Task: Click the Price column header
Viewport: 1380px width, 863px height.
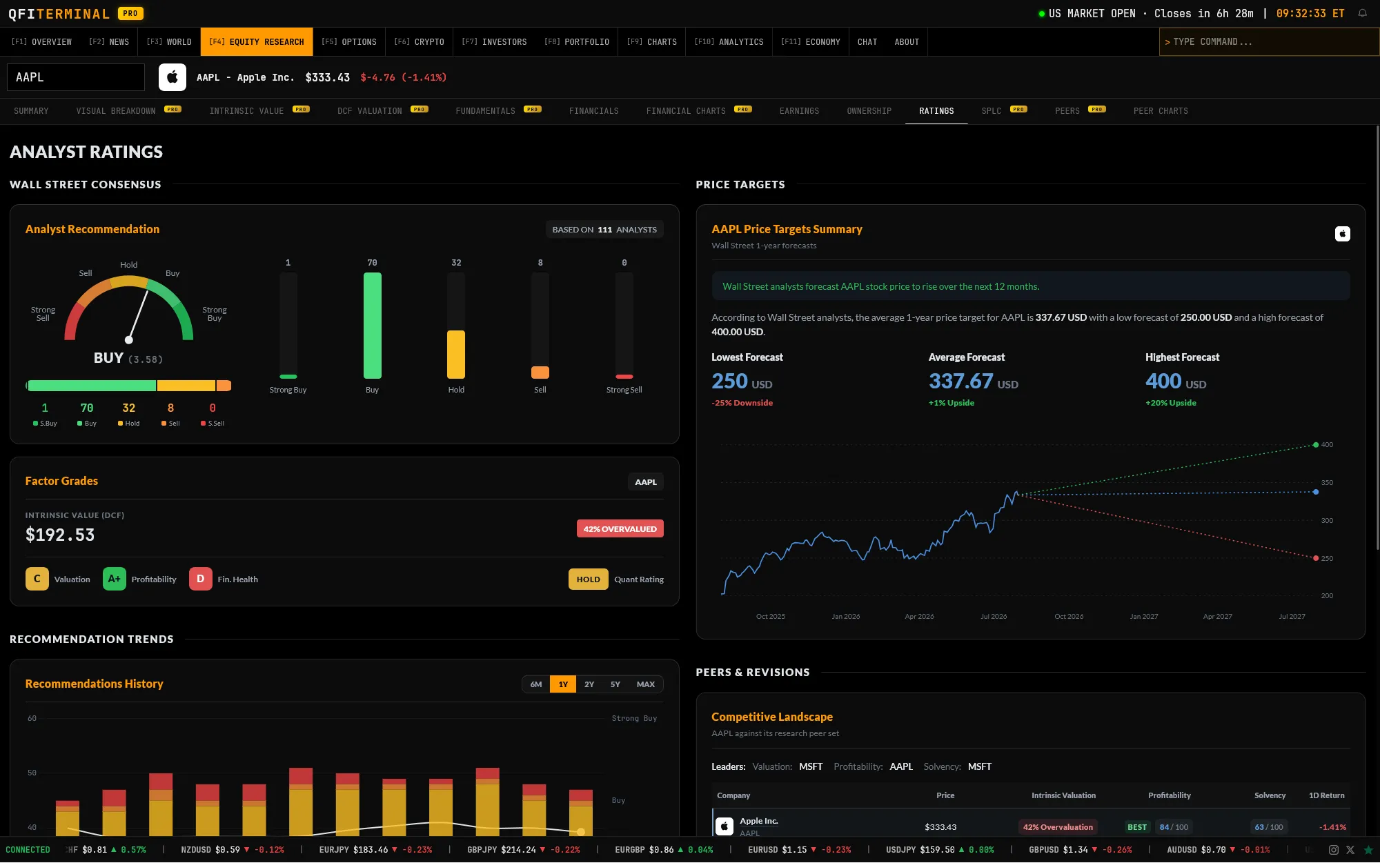Action: (x=945, y=795)
